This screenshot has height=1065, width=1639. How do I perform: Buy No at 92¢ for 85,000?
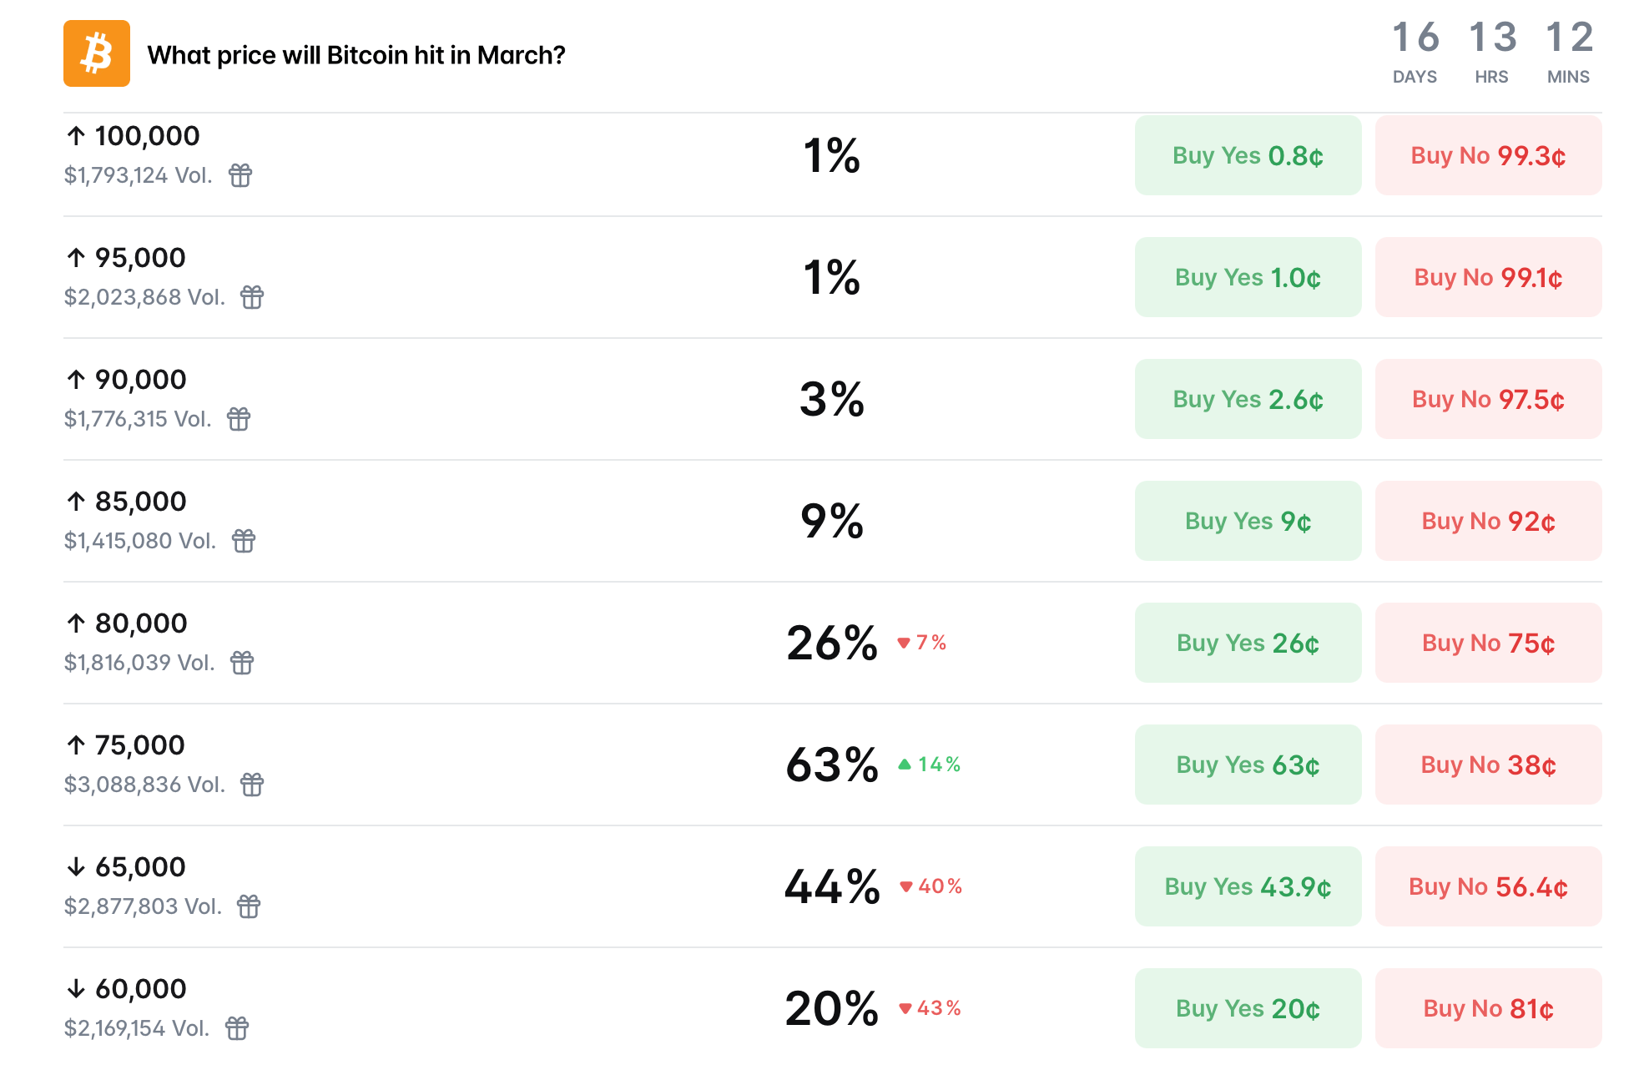point(1488,521)
